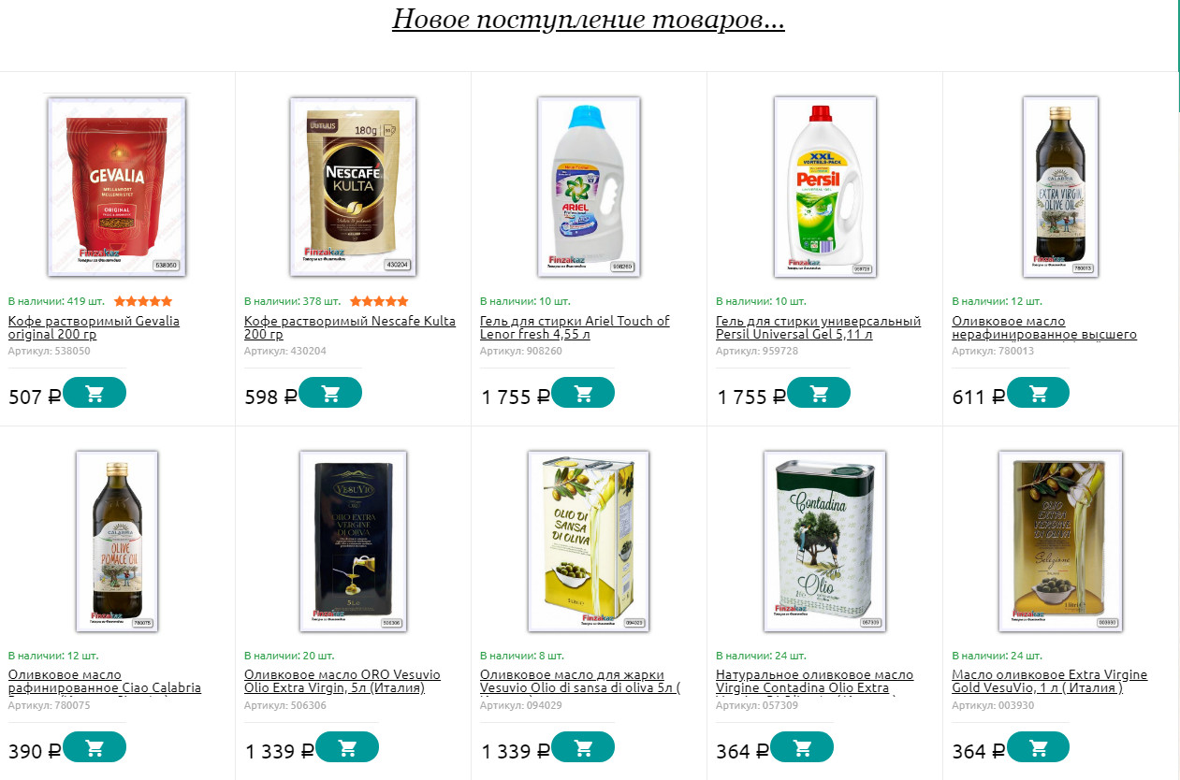The width and height of the screenshot is (1180, 780).
Task: Add Nescafe Kulta coffee to cart
Action: (330, 393)
